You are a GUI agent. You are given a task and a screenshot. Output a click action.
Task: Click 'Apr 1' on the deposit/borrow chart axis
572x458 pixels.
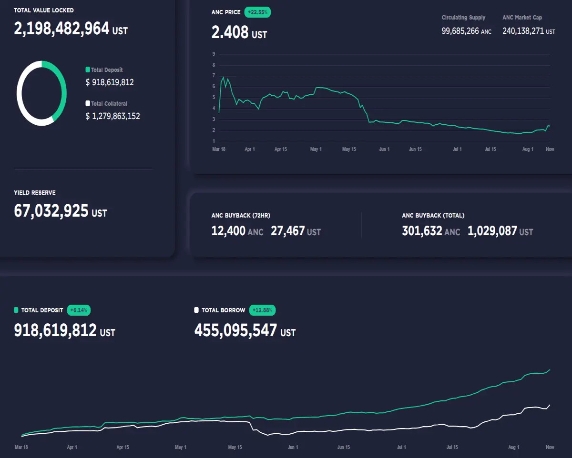coord(72,447)
